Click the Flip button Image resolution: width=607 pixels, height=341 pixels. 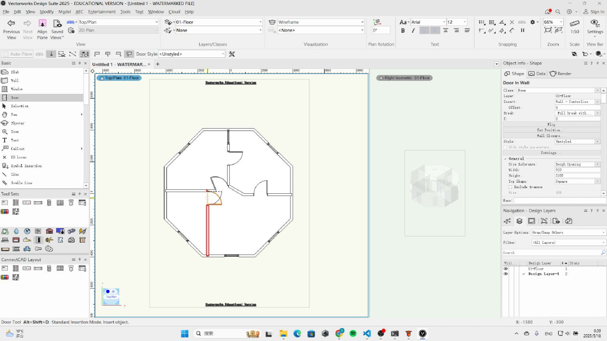[x=551, y=124]
